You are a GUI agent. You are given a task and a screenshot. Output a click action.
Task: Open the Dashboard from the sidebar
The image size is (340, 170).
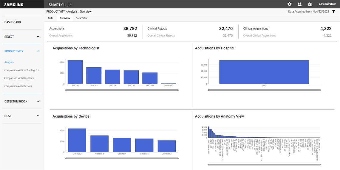13,22
